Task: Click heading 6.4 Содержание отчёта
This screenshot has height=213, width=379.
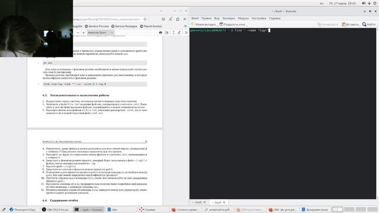Action: point(60,201)
